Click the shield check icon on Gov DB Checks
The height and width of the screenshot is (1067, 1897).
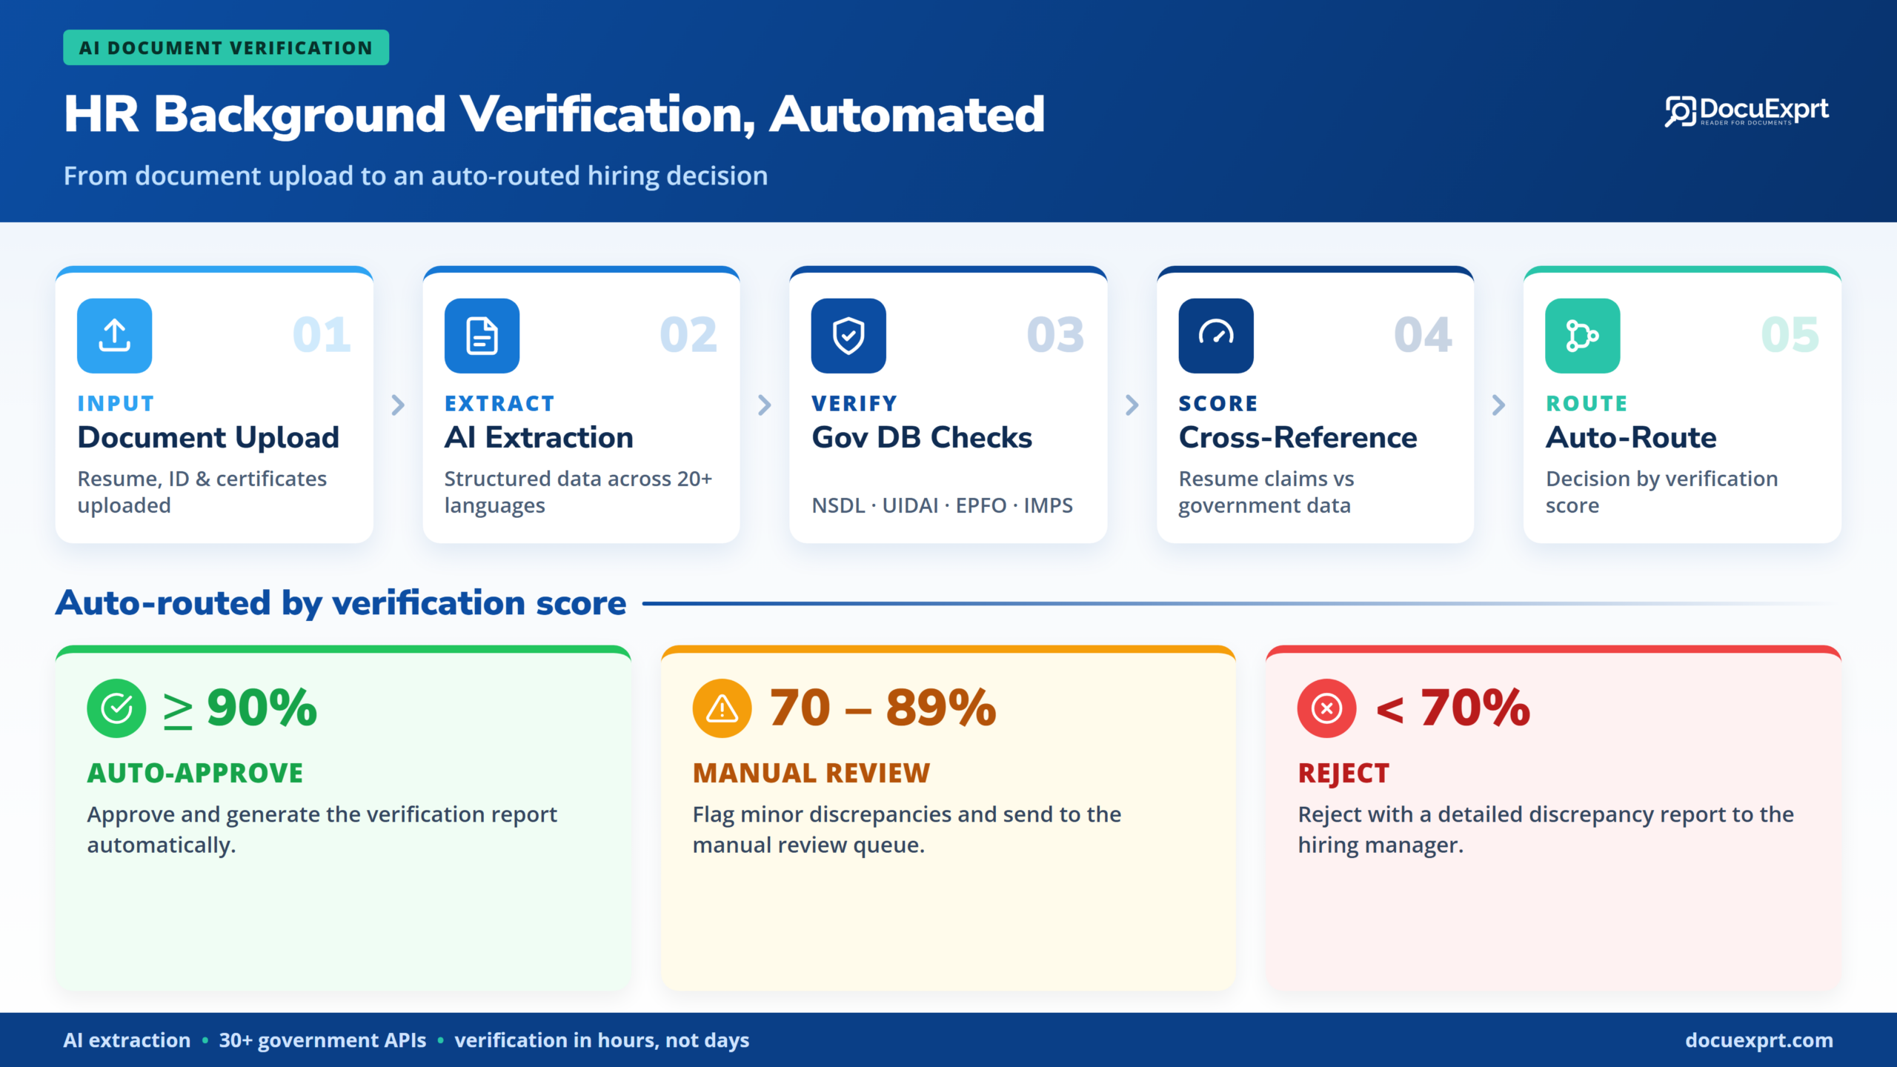pos(848,336)
